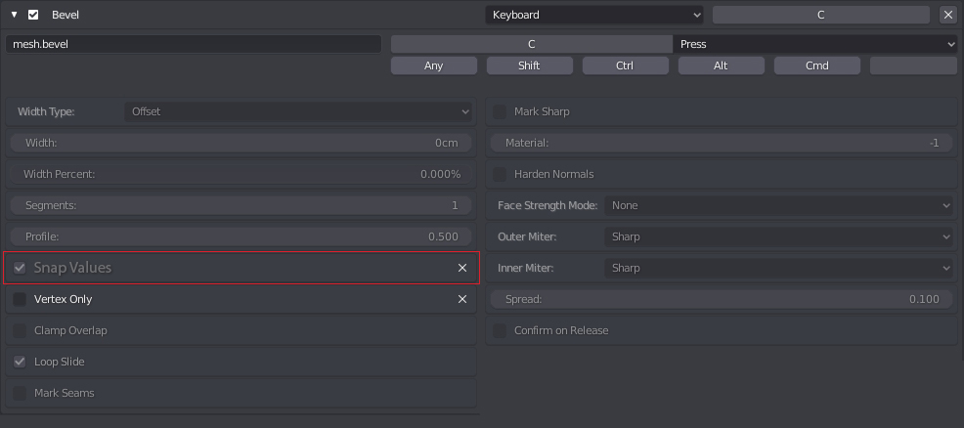
Task: Enable the Vertex Only checkbox
Action: tap(21, 299)
